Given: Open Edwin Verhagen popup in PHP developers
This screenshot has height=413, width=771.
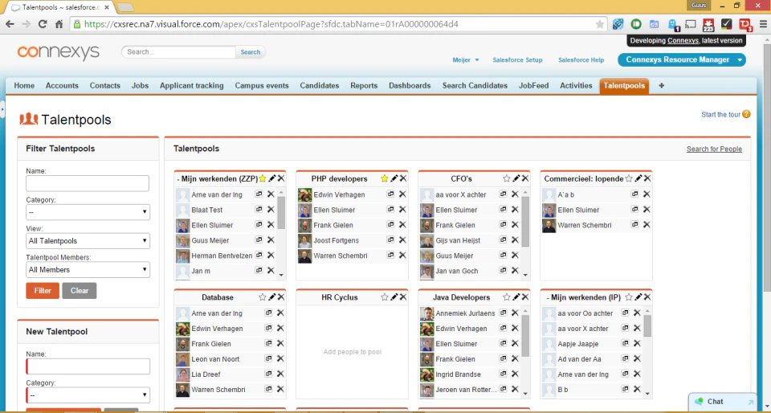Looking at the screenshot, I should 390,194.
